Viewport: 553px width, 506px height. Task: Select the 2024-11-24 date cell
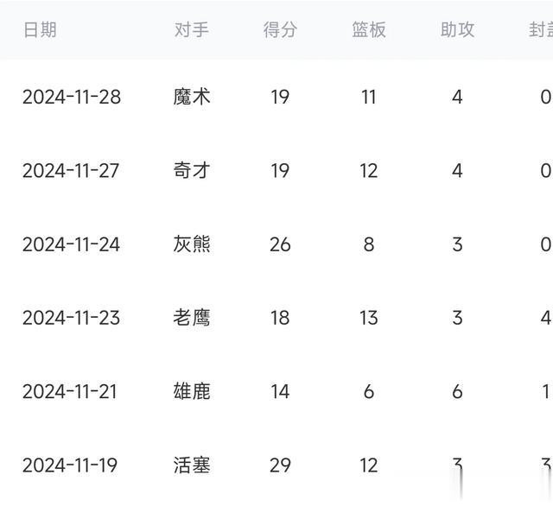pyautogui.click(x=72, y=244)
